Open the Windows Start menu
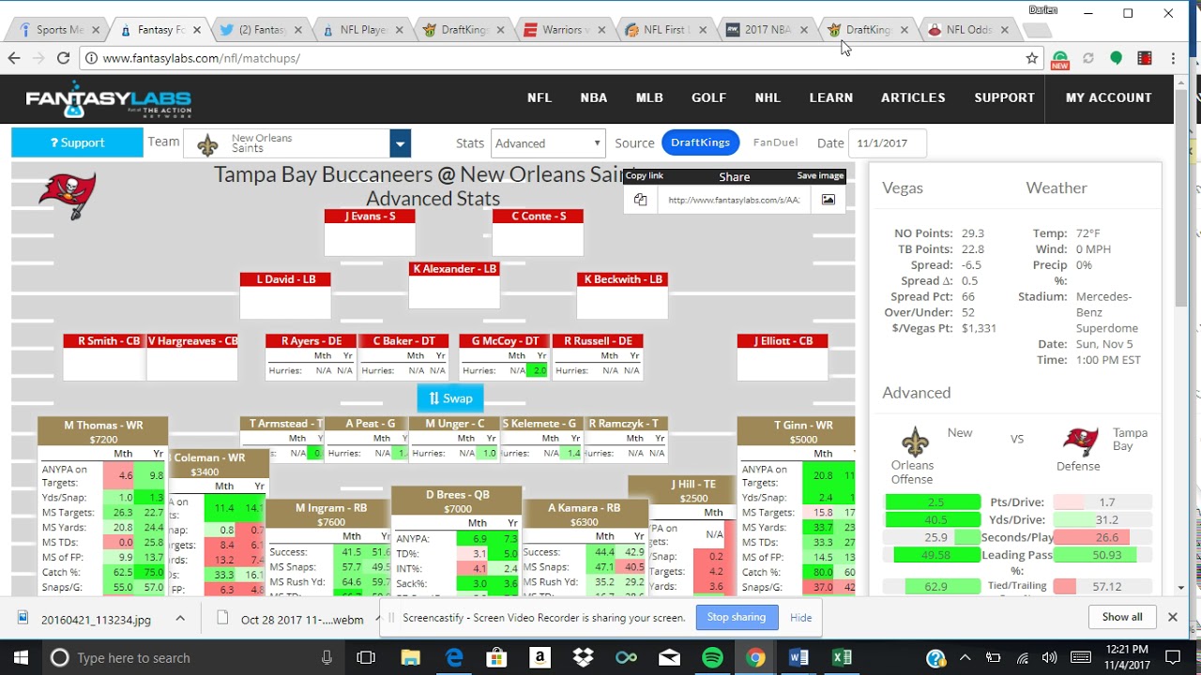The width and height of the screenshot is (1201, 675). tap(21, 657)
